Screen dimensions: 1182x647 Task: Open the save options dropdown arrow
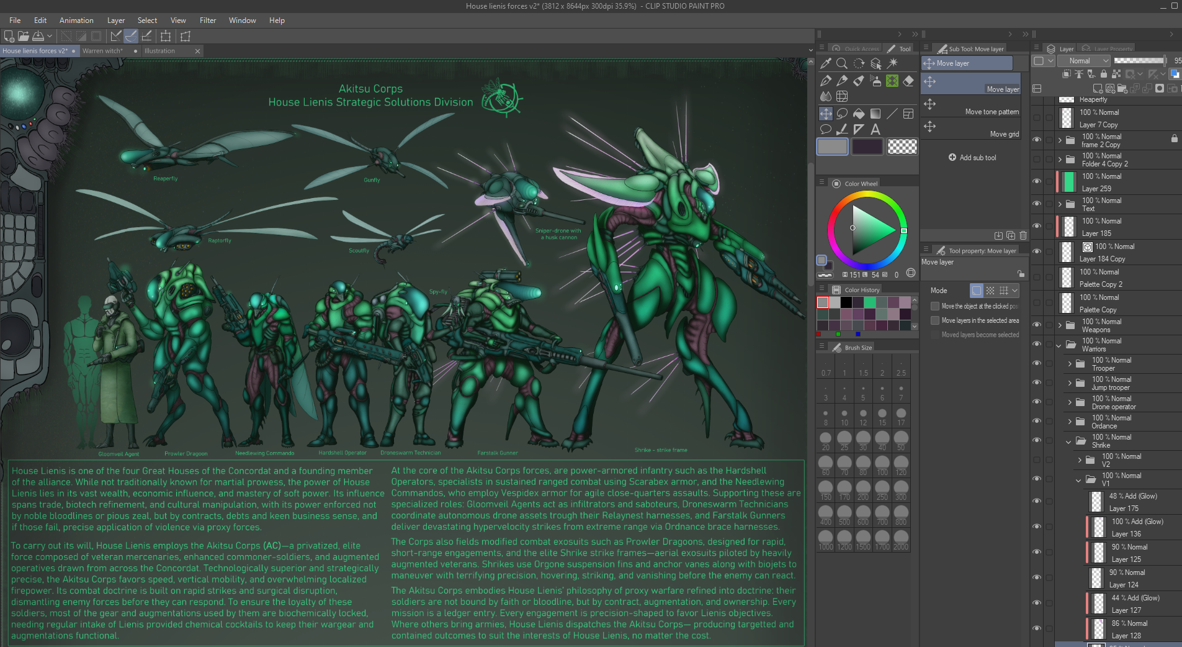click(50, 36)
